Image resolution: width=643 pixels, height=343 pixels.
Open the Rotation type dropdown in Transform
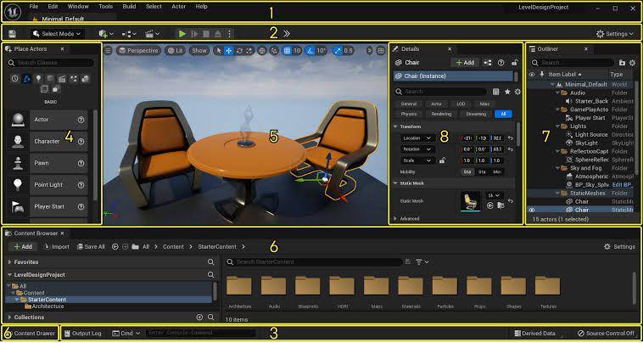pos(417,149)
